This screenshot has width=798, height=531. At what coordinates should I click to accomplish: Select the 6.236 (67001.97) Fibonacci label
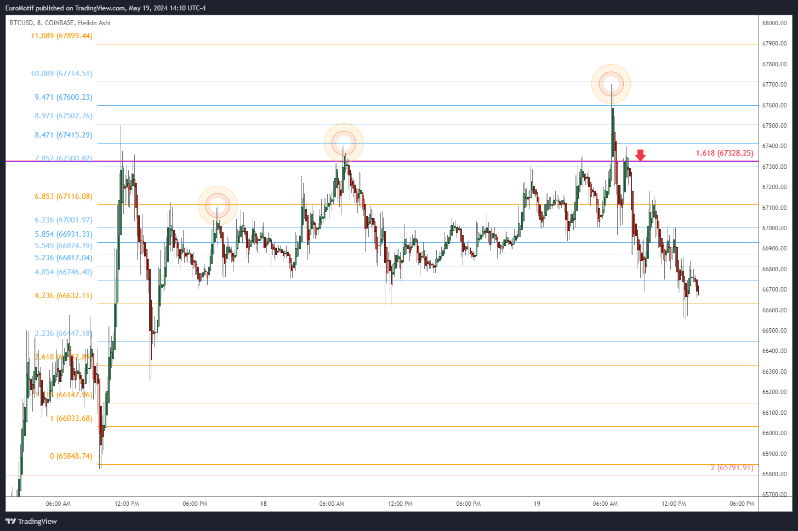coord(64,220)
